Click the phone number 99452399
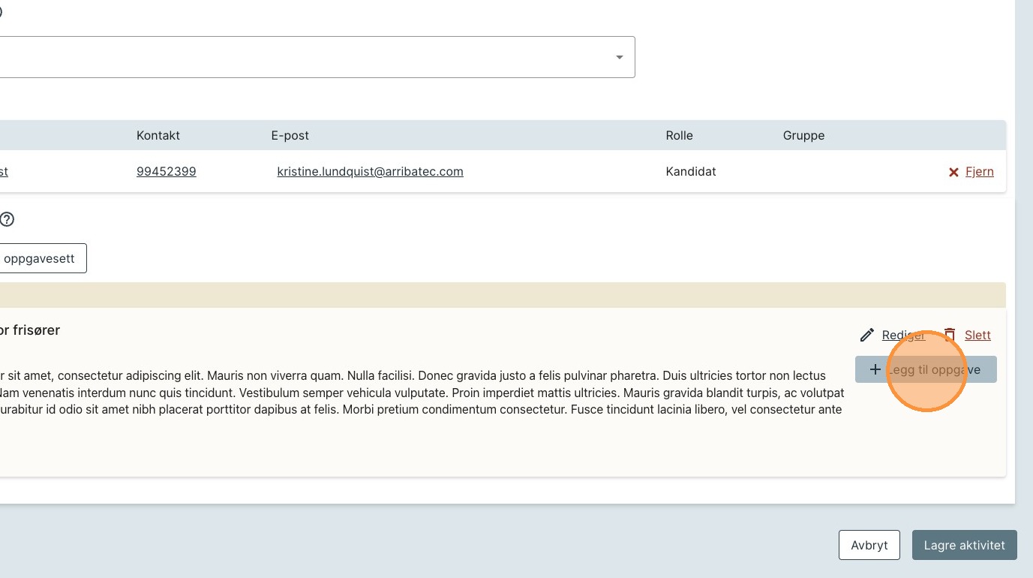 [x=167, y=171]
